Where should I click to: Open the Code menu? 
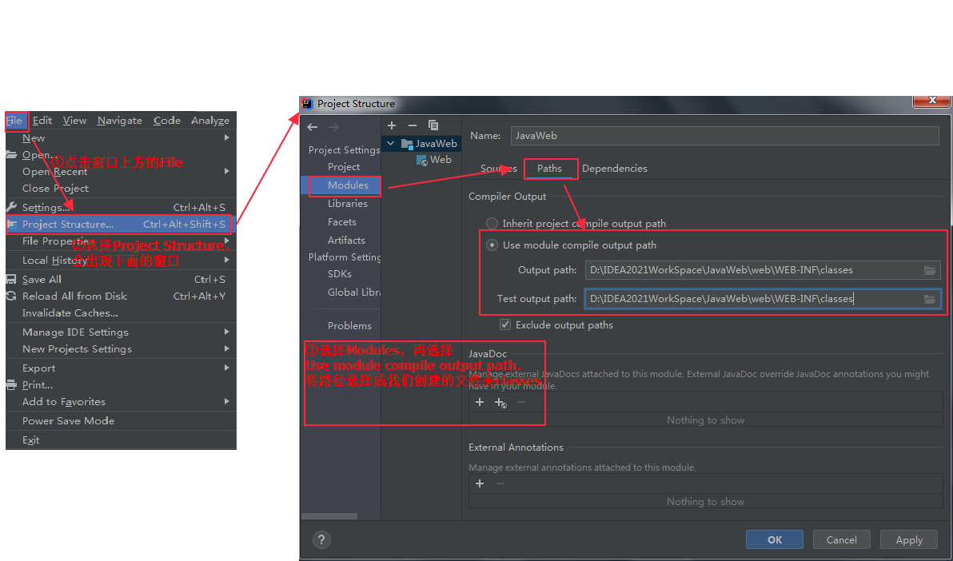click(167, 121)
